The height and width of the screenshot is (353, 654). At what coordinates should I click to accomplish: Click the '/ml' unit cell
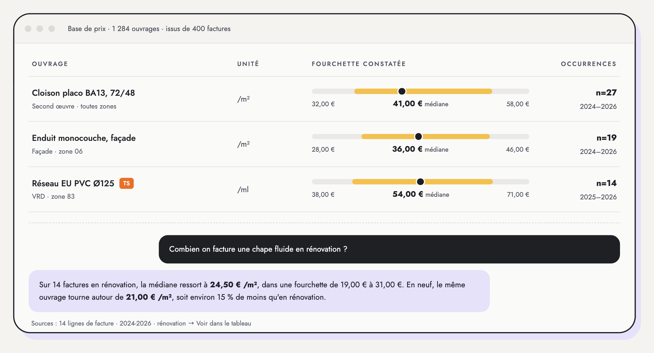tap(243, 190)
